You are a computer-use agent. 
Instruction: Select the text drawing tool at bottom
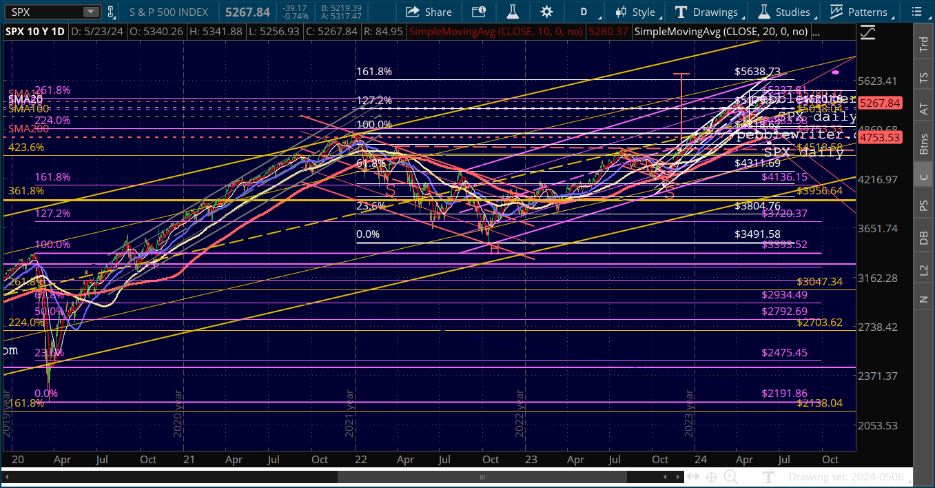pos(769,477)
